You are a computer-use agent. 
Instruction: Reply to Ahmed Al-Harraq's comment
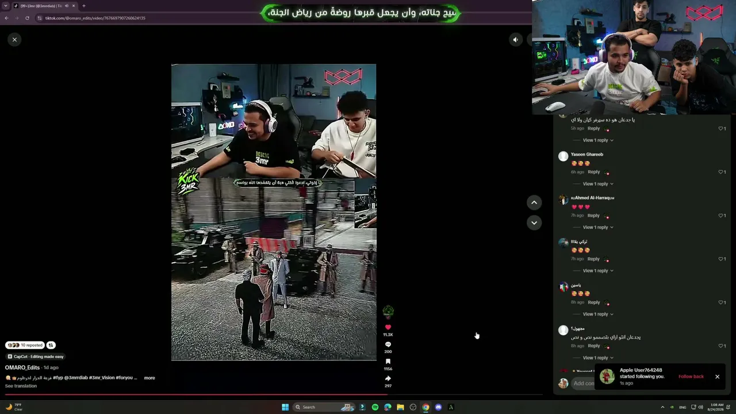click(x=593, y=216)
